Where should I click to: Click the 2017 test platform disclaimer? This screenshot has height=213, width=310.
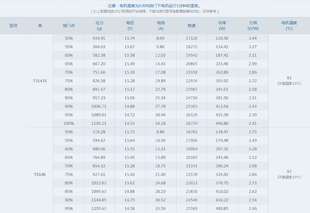155,11
